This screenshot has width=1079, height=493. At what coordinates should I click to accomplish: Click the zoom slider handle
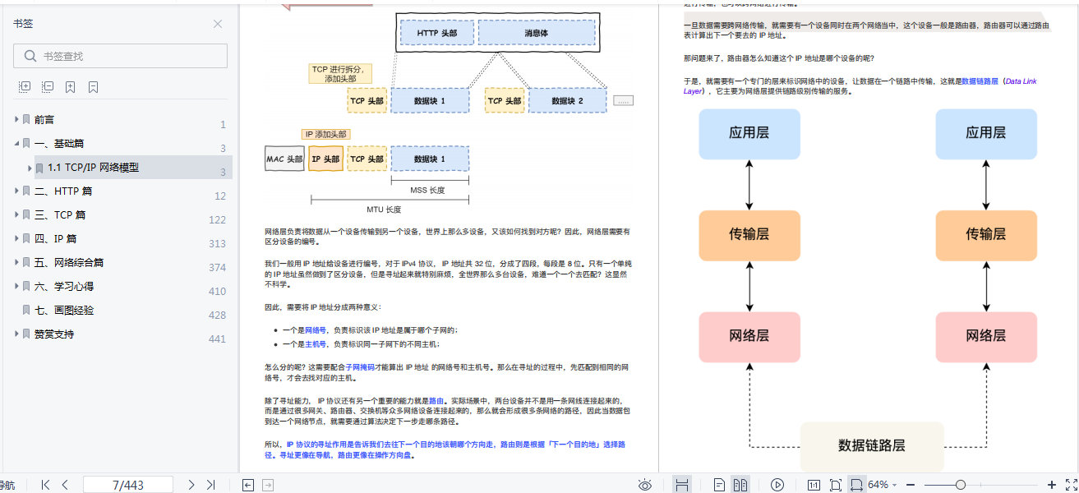960,485
